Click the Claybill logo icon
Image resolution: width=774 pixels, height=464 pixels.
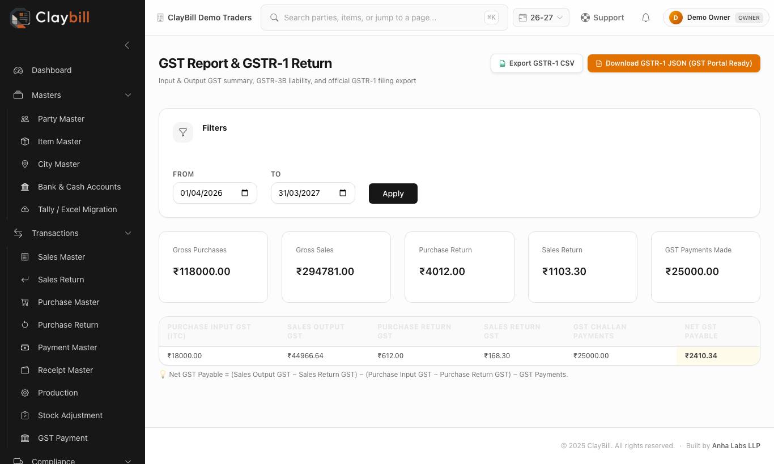20,18
